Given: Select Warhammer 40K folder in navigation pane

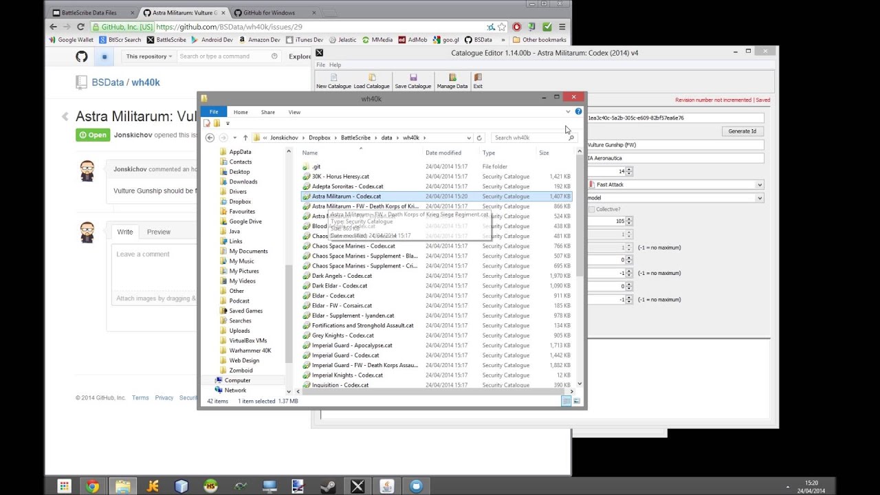Looking at the screenshot, I should click(x=250, y=351).
